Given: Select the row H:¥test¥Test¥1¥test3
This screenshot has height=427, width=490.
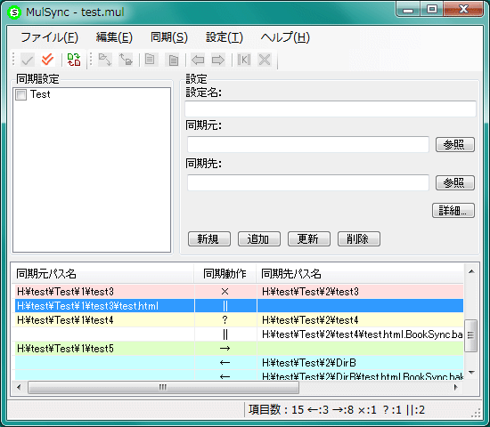Looking at the screenshot, I should point(239,292).
